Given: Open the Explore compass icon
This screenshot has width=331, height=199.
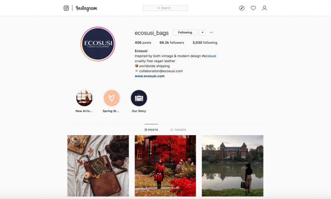Looking at the screenshot, I should [242, 8].
